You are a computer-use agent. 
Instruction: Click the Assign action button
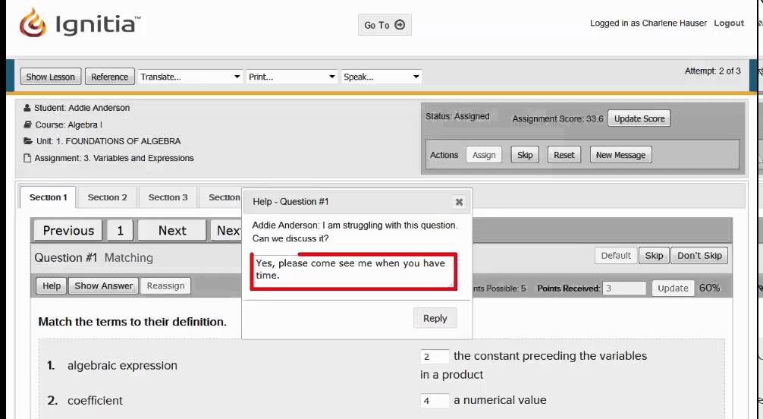point(484,155)
